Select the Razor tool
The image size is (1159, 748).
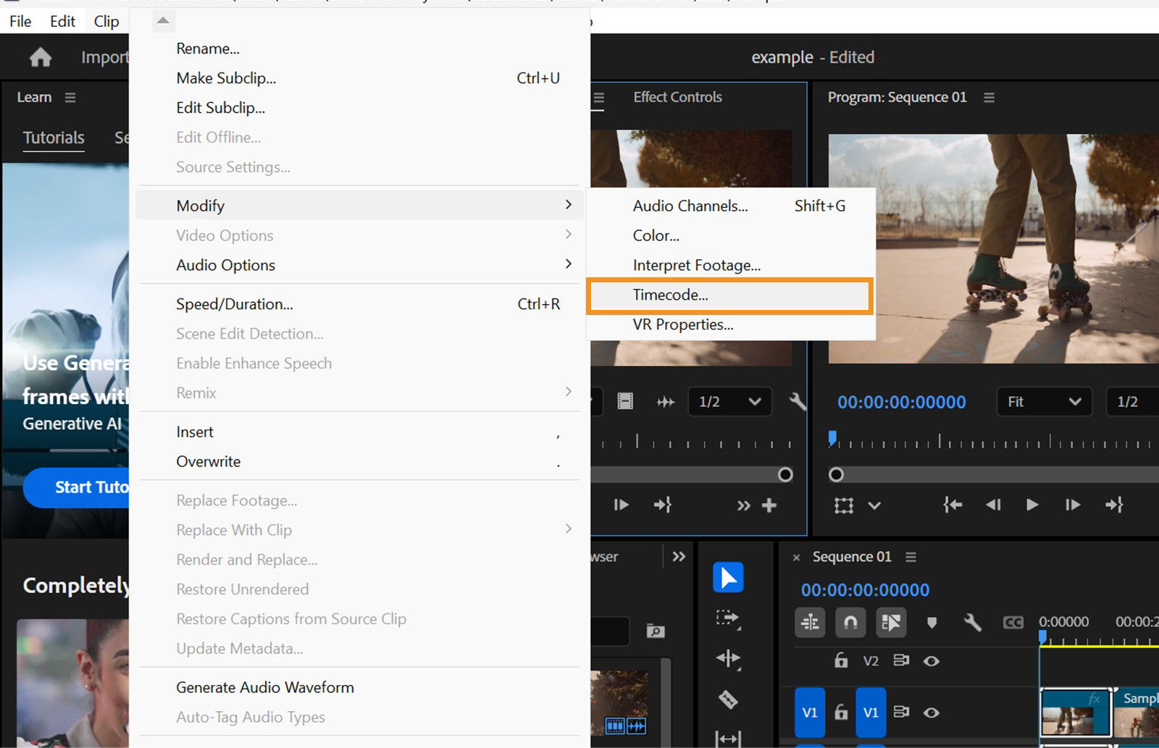tap(727, 699)
